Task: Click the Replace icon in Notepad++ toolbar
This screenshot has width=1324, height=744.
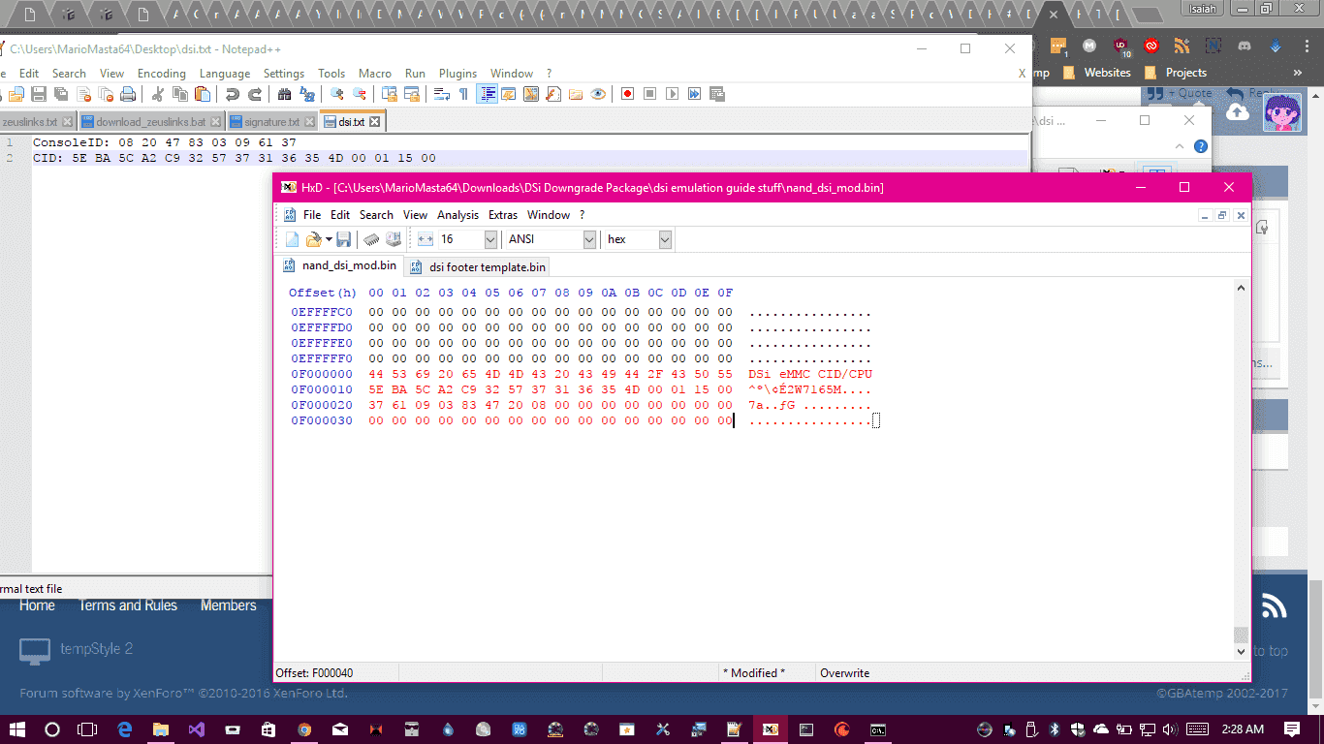Action: point(307,94)
